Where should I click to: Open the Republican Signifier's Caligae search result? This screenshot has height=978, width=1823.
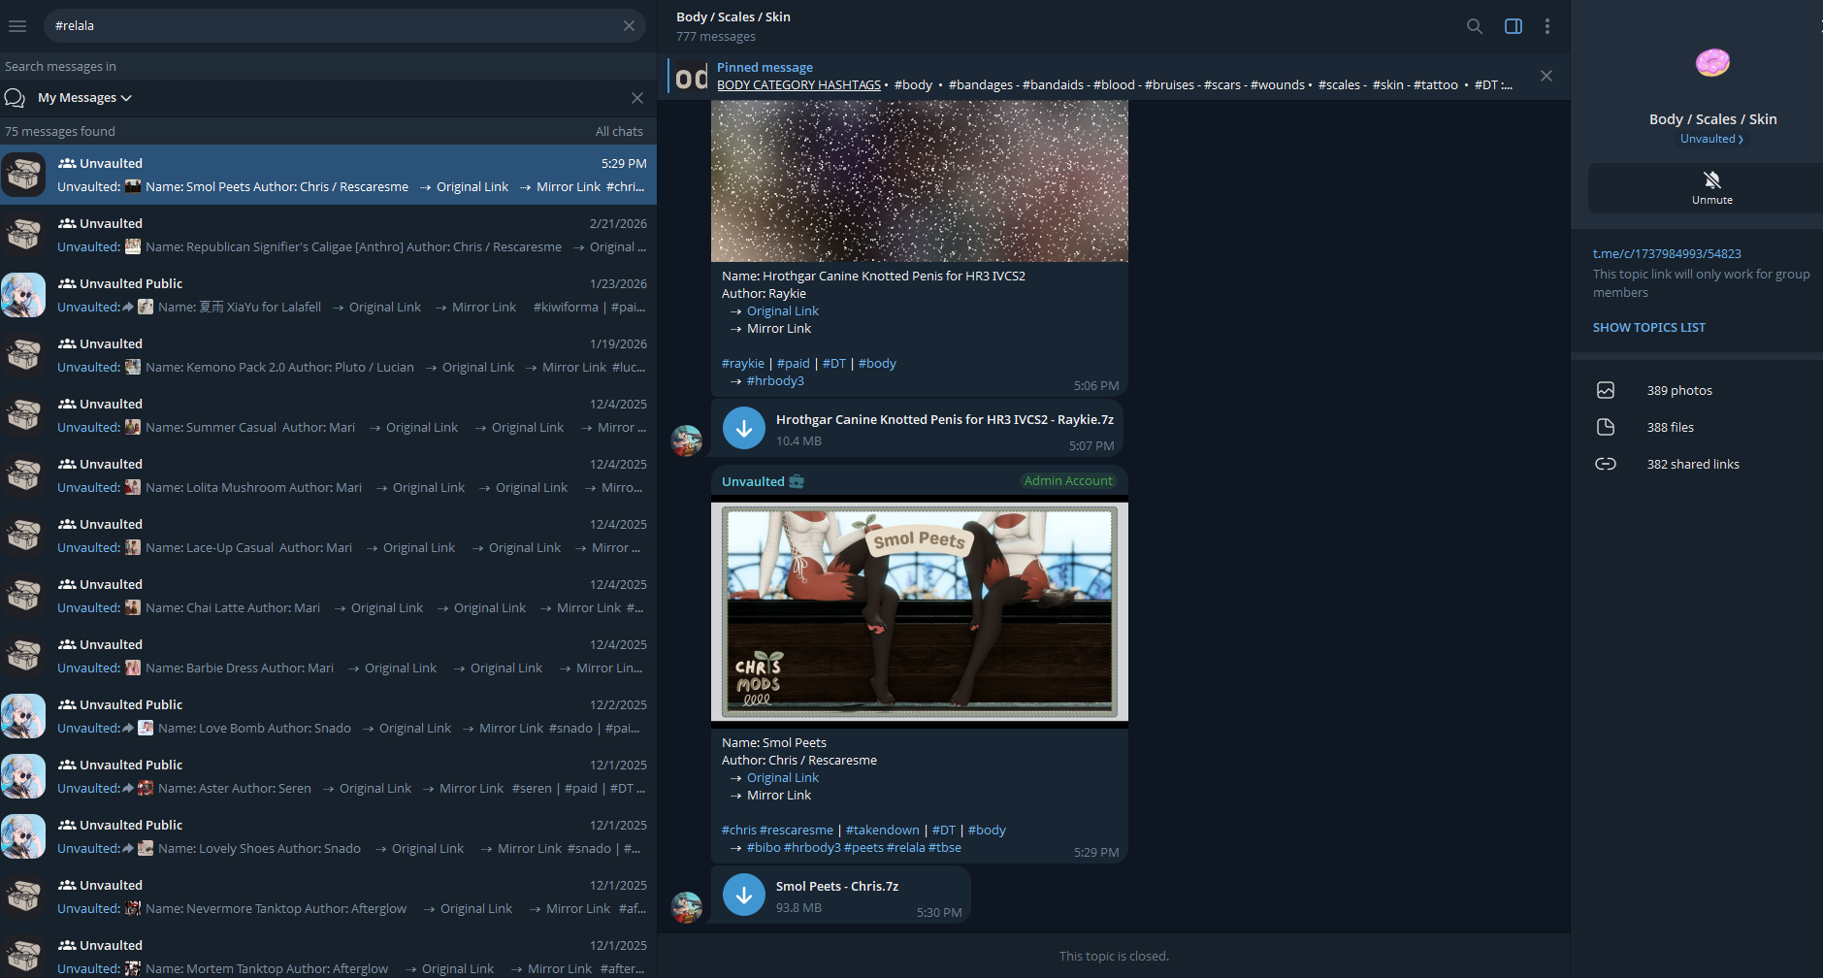coord(328,236)
